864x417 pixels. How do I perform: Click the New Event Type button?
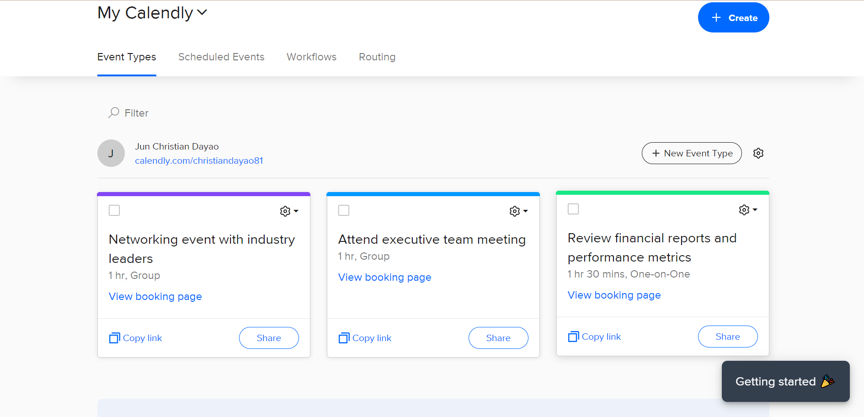(x=692, y=153)
